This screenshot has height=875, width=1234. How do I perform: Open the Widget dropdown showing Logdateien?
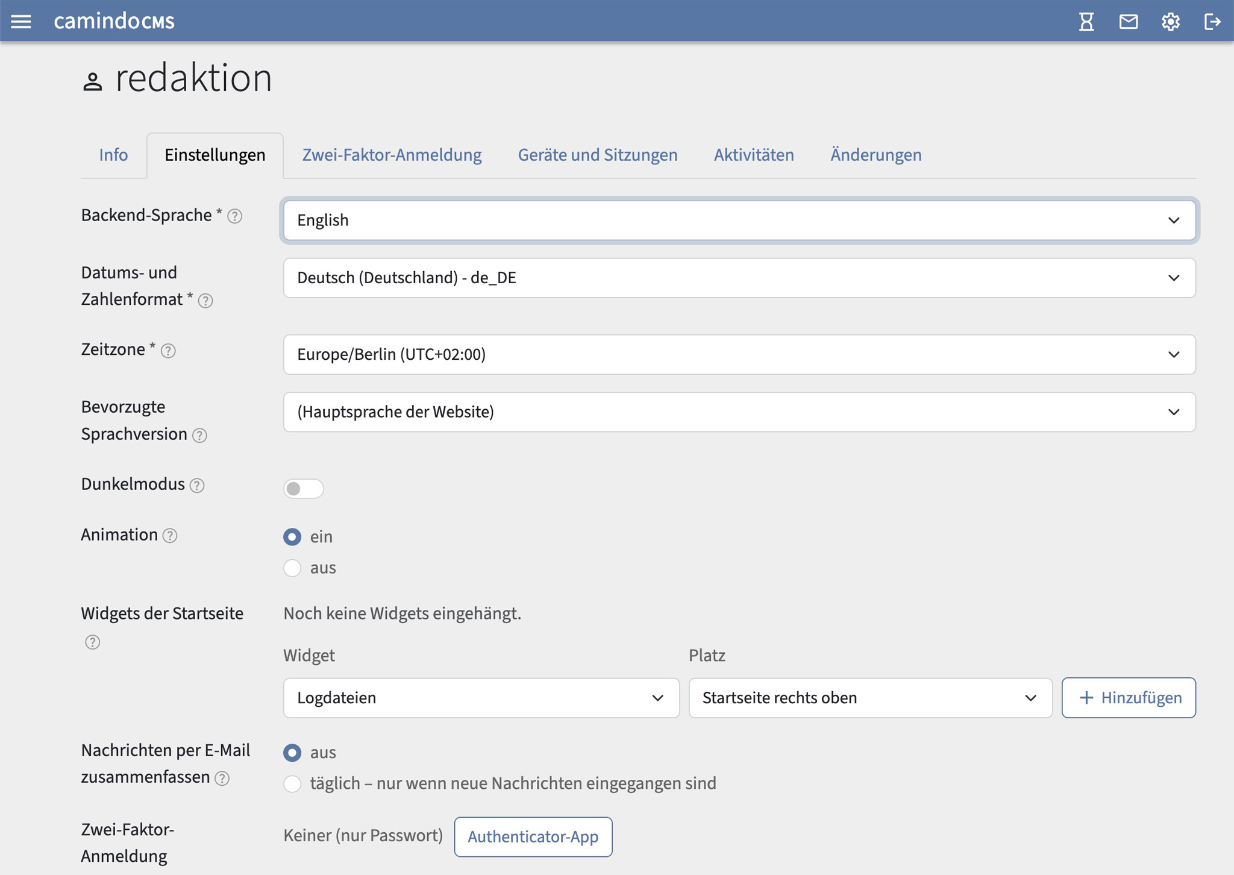(481, 698)
